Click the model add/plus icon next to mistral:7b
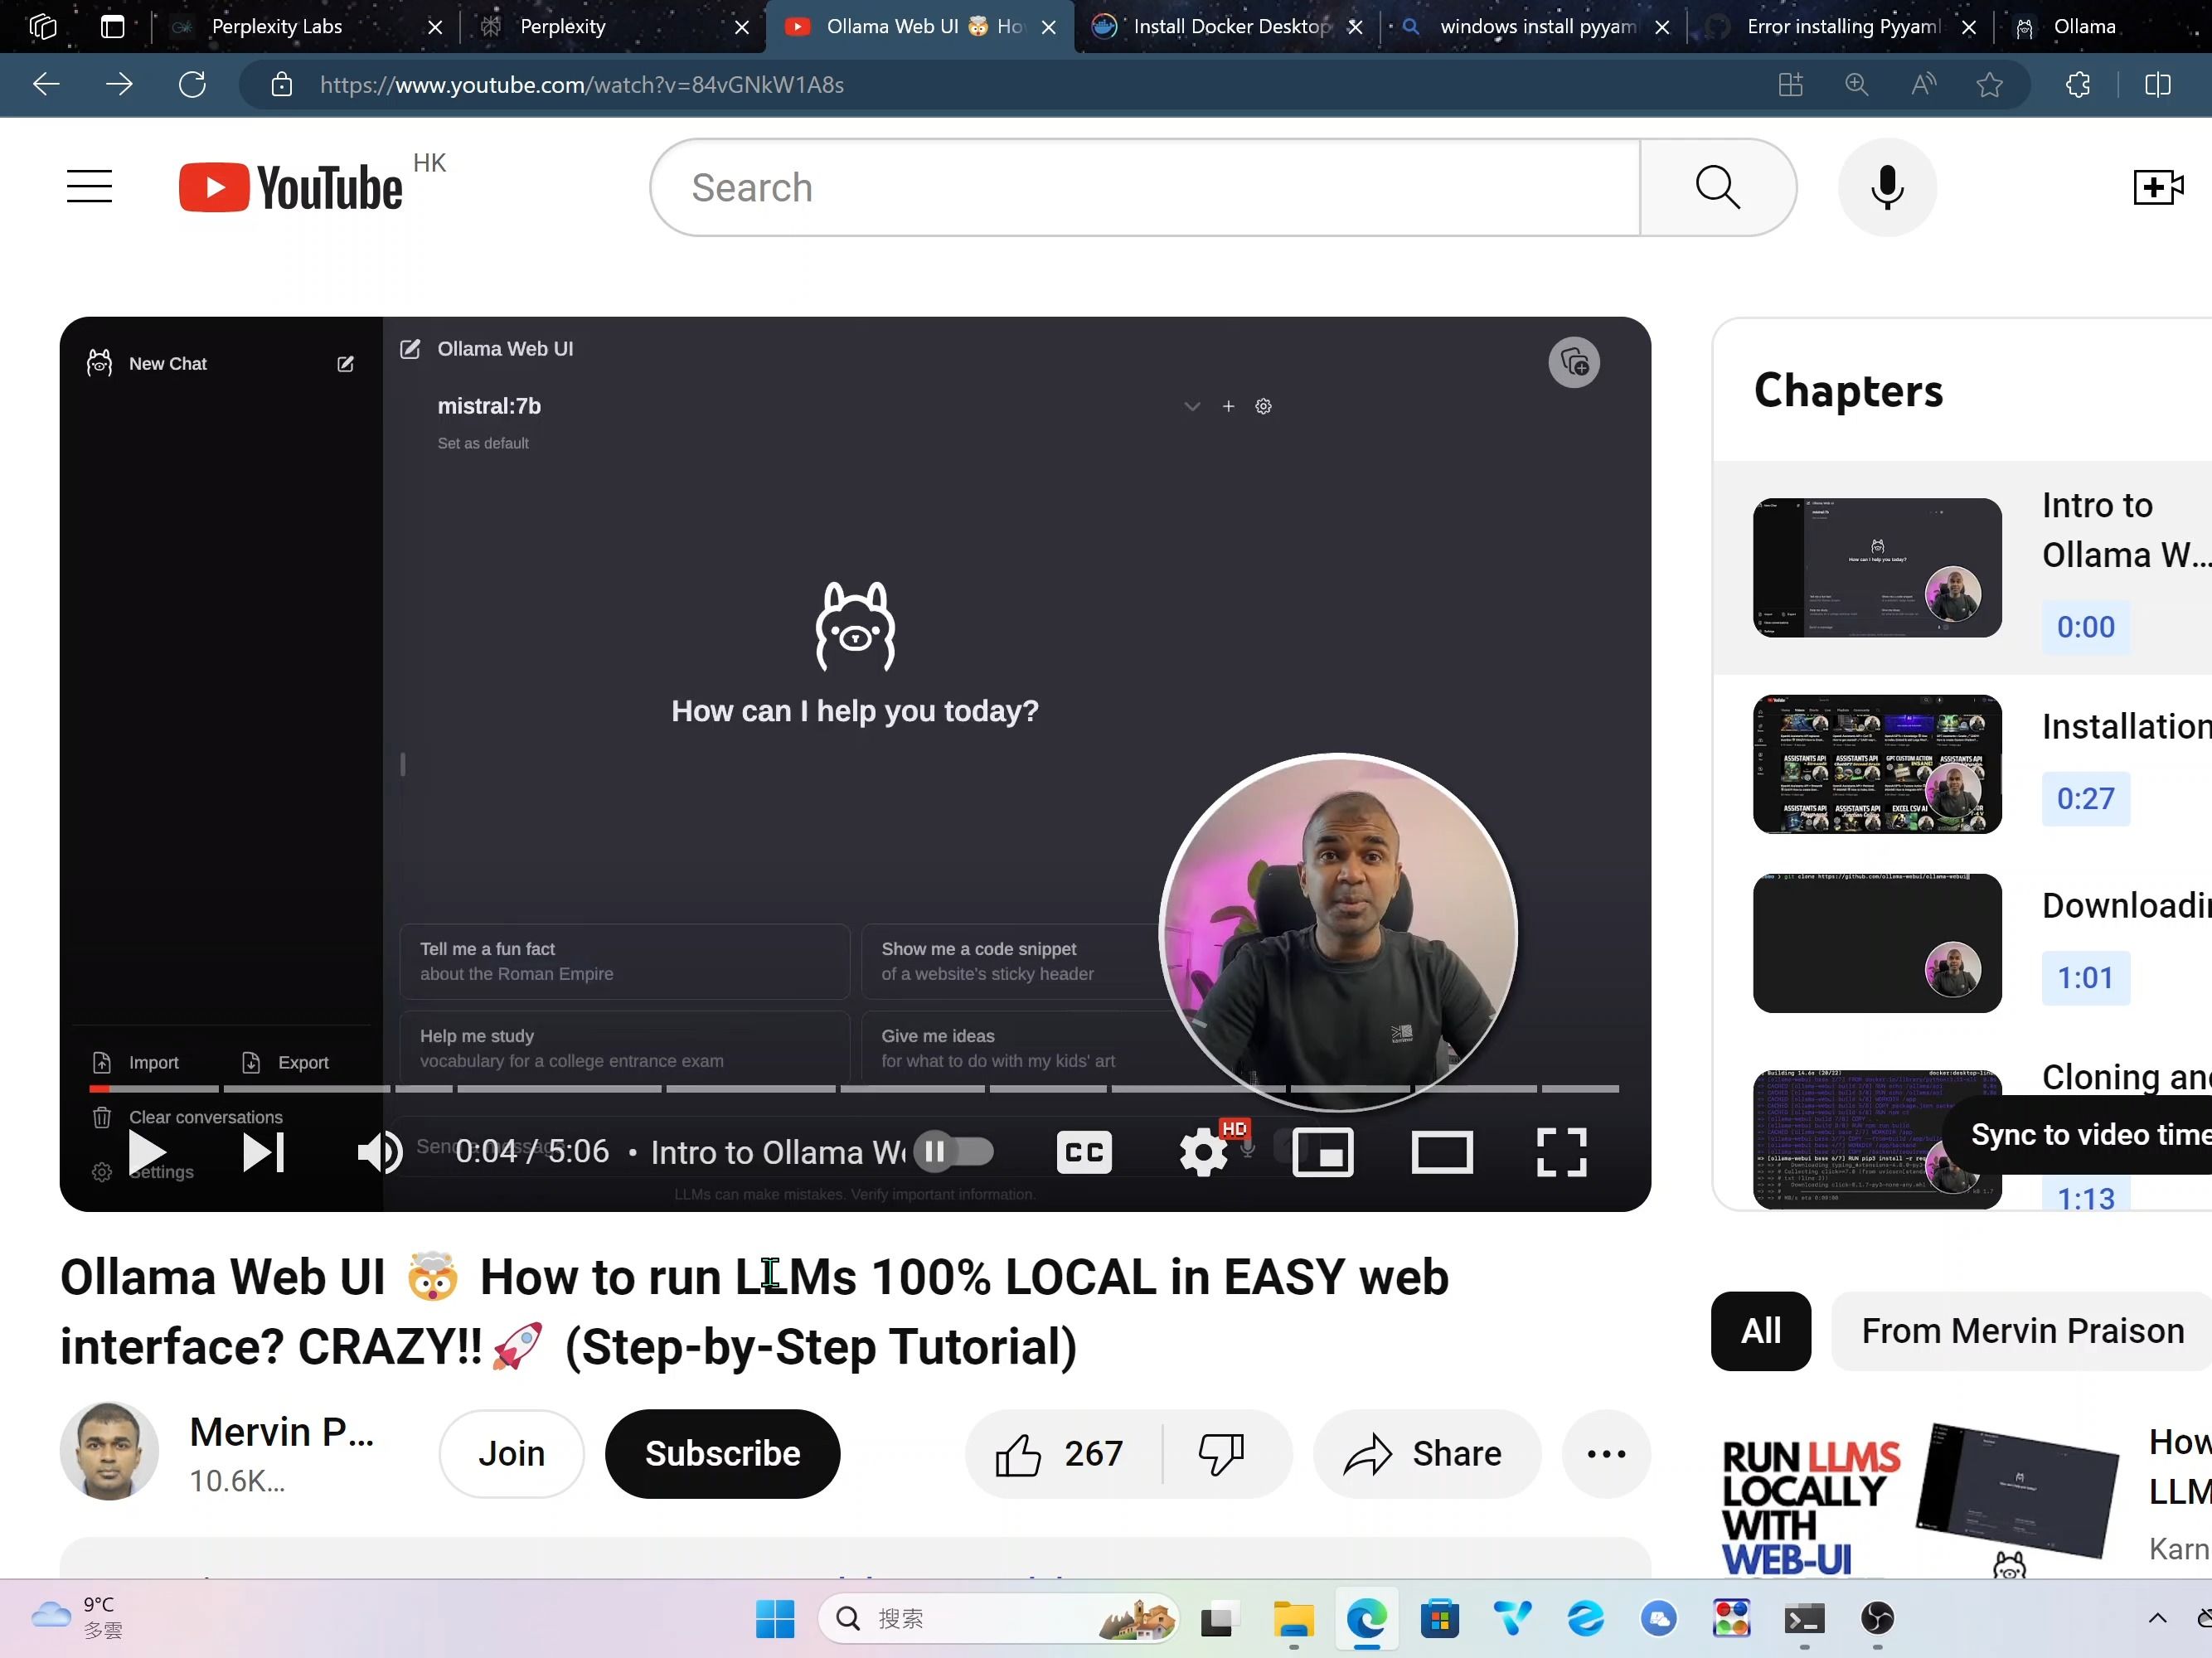The height and width of the screenshot is (1658, 2212). point(1228,405)
